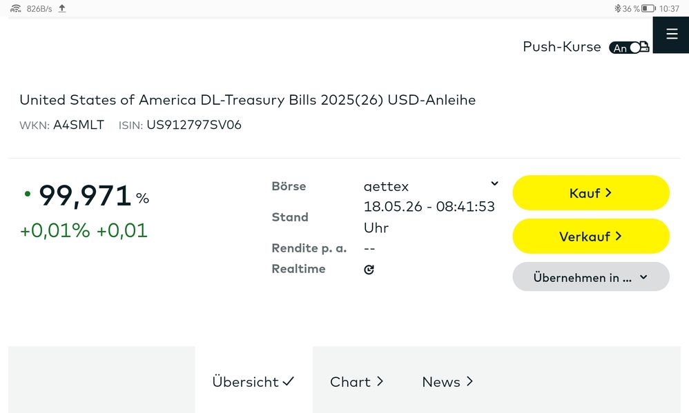Viewport: 689px width, 413px height.
Task: Tap the battery indicator icon
Action: [648, 8]
